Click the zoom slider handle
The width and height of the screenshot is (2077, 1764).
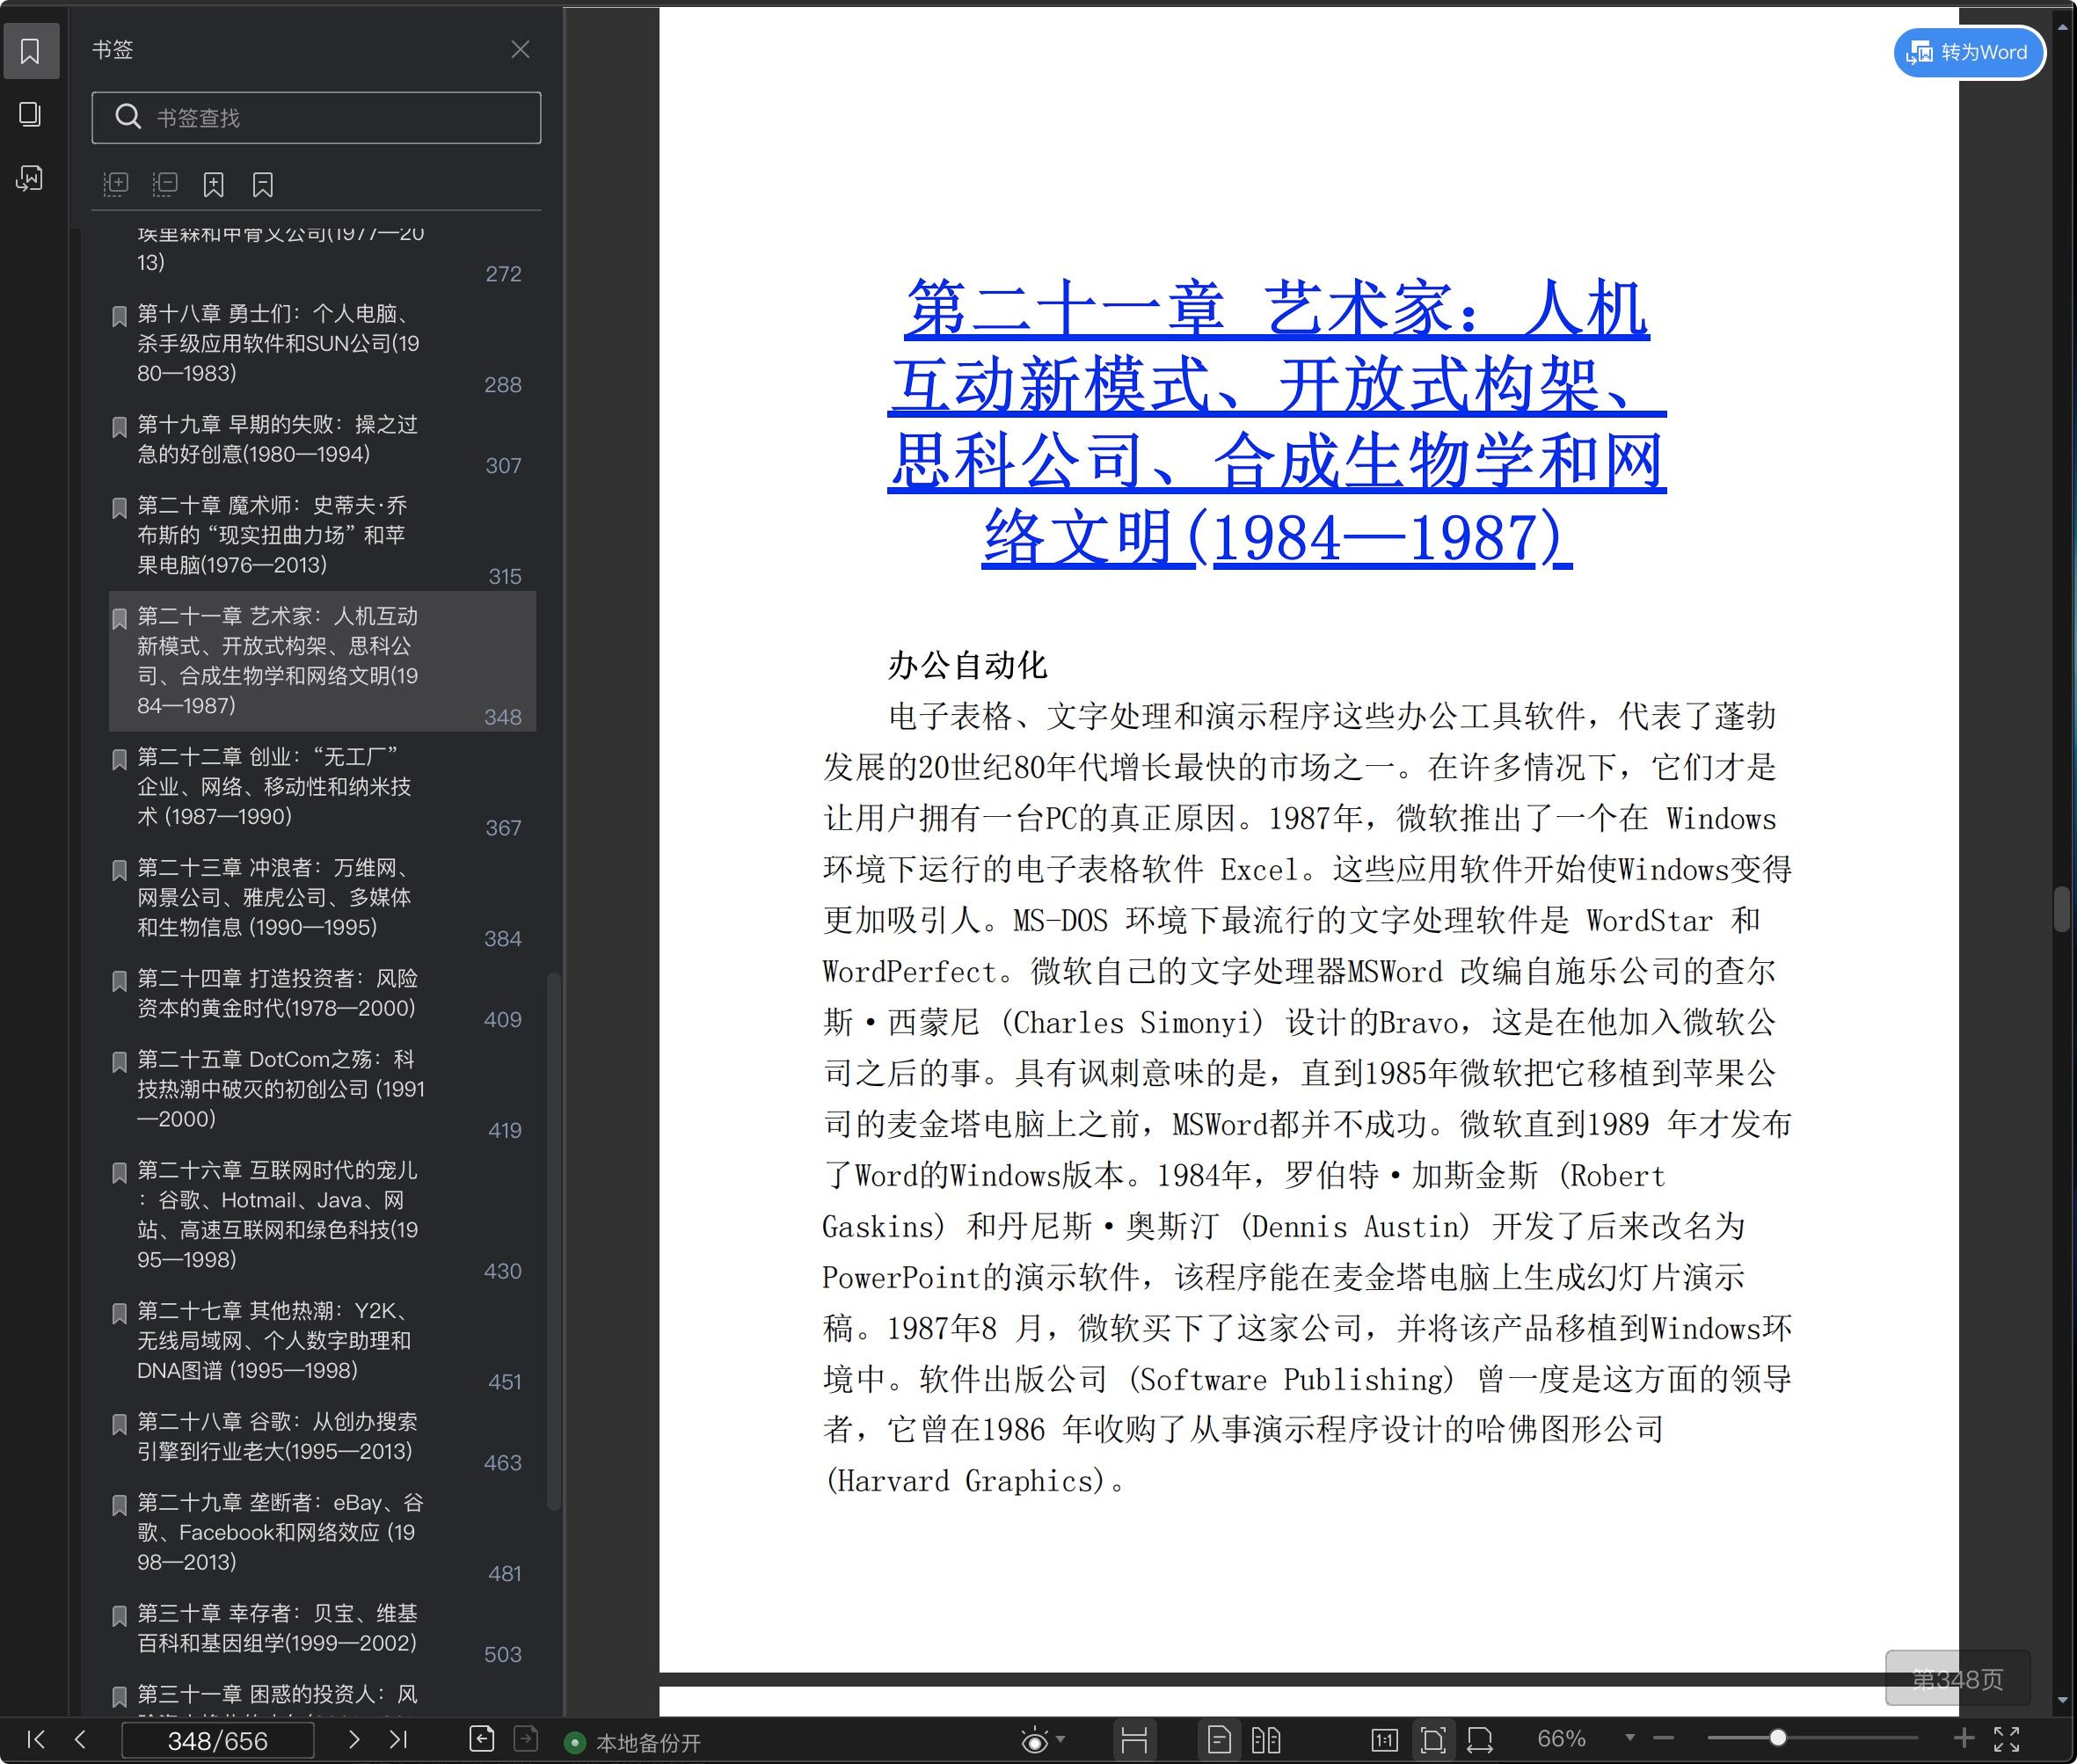(1778, 1739)
